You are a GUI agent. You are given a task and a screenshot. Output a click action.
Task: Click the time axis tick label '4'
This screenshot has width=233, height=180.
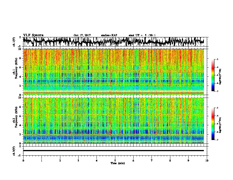[x=97, y=161]
